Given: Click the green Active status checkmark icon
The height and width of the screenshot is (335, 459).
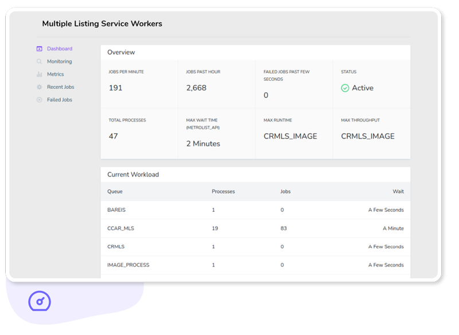Looking at the screenshot, I should coord(345,89).
